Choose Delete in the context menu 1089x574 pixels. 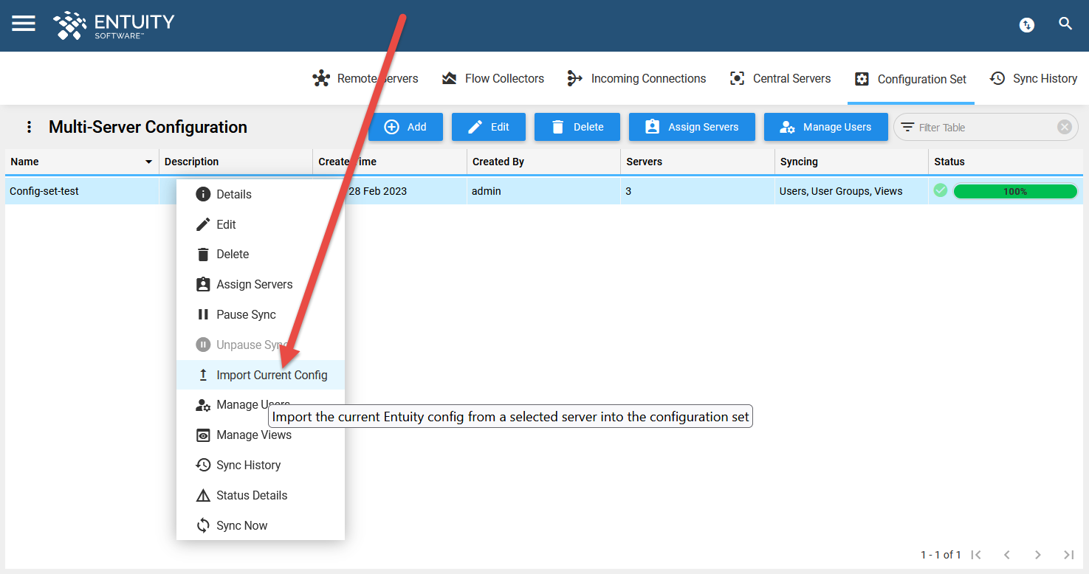click(x=261, y=254)
